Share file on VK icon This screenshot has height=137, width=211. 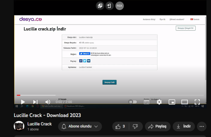tap(89, 61)
